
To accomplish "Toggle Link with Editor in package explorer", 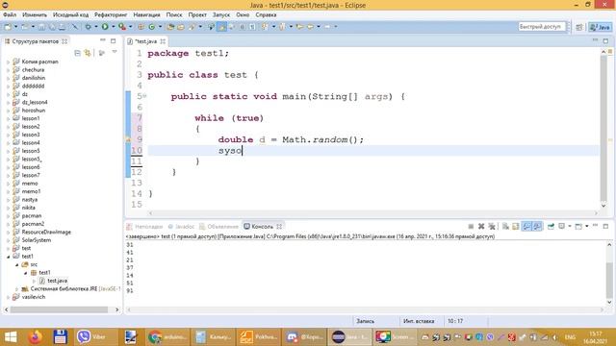I will (x=88, y=53).
